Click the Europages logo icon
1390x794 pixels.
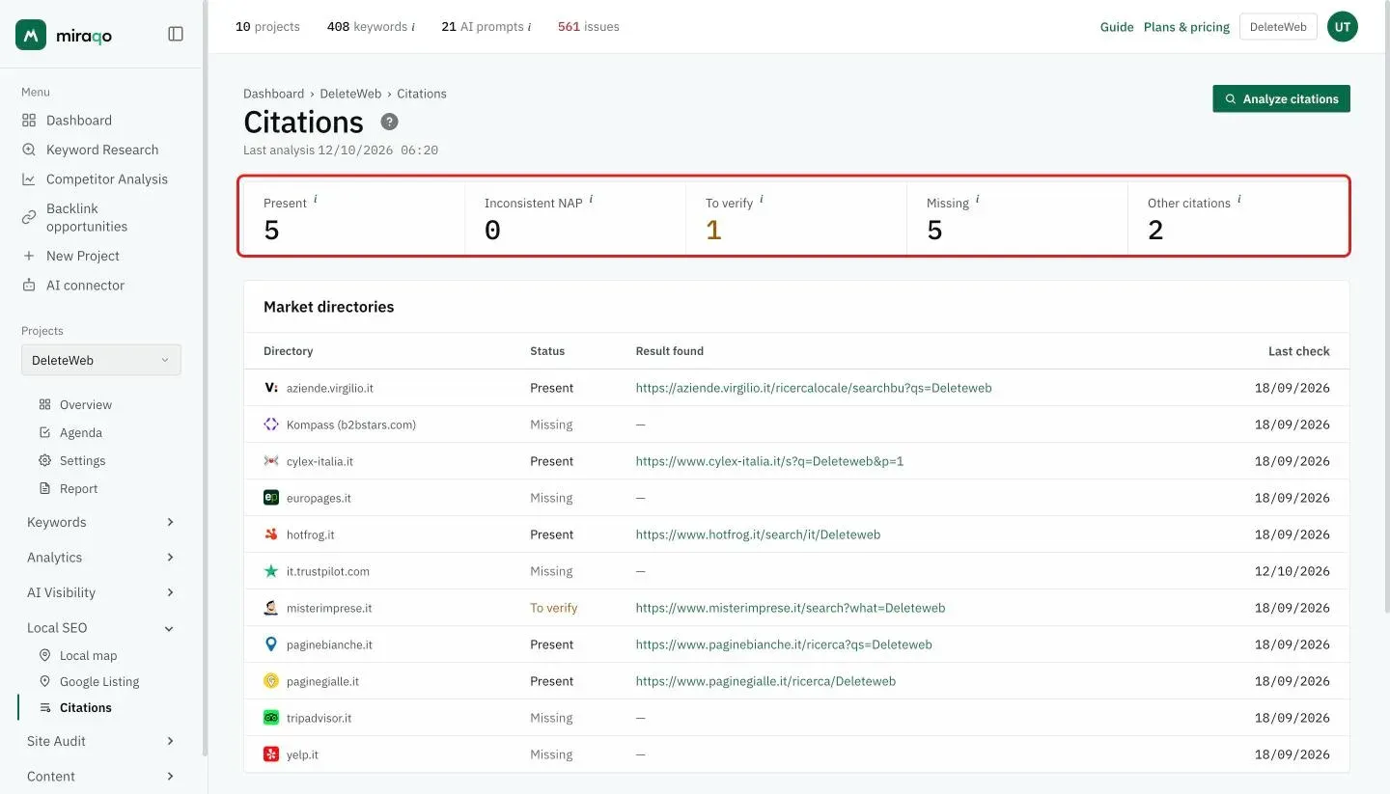click(271, 498)
